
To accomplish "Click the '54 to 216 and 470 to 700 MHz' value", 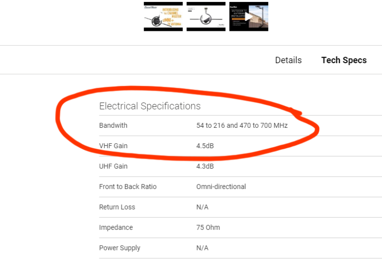I will pyautogui.click(x=242, y=125).
